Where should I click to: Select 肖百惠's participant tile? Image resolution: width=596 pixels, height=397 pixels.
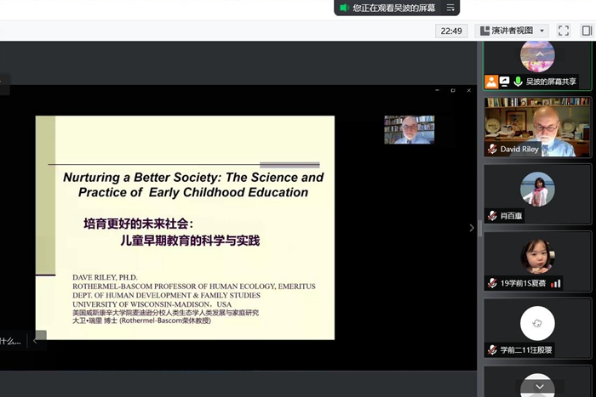(537, 193)
